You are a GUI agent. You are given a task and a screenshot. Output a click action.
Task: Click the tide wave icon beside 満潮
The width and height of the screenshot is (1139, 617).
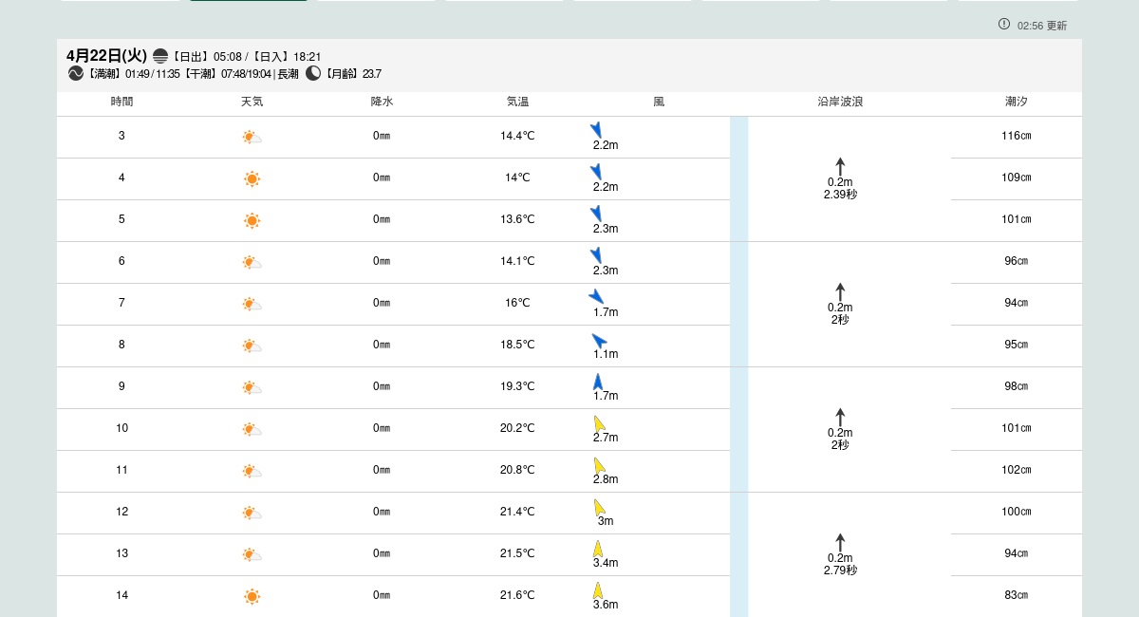coord(76,73)
